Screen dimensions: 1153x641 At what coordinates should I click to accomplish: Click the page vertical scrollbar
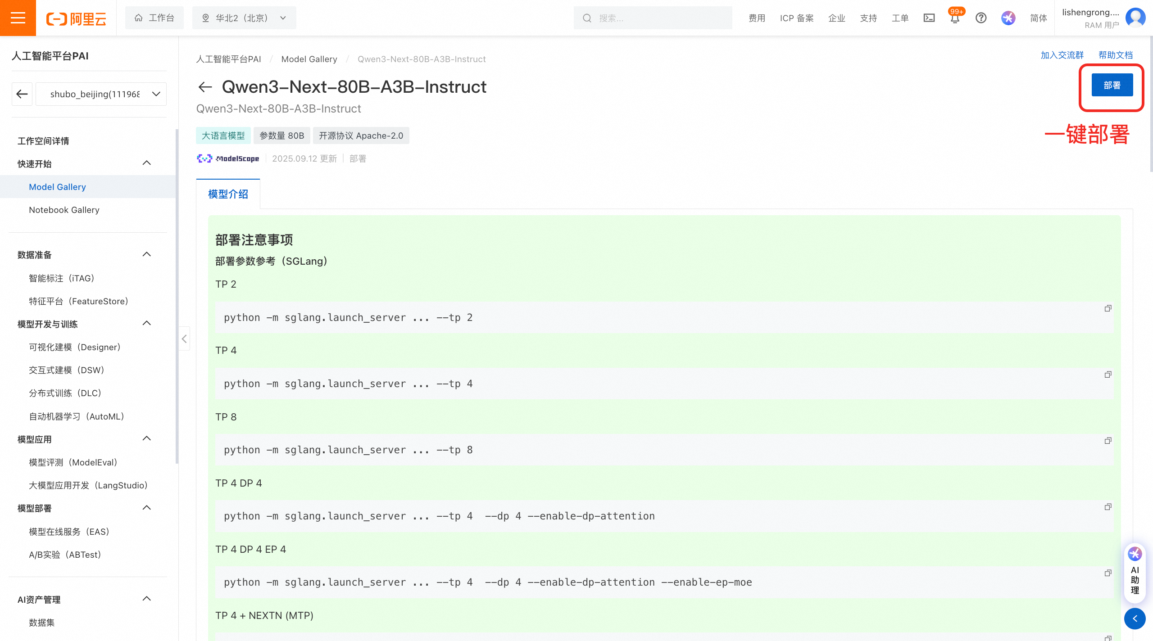[x=1151, y=104]
